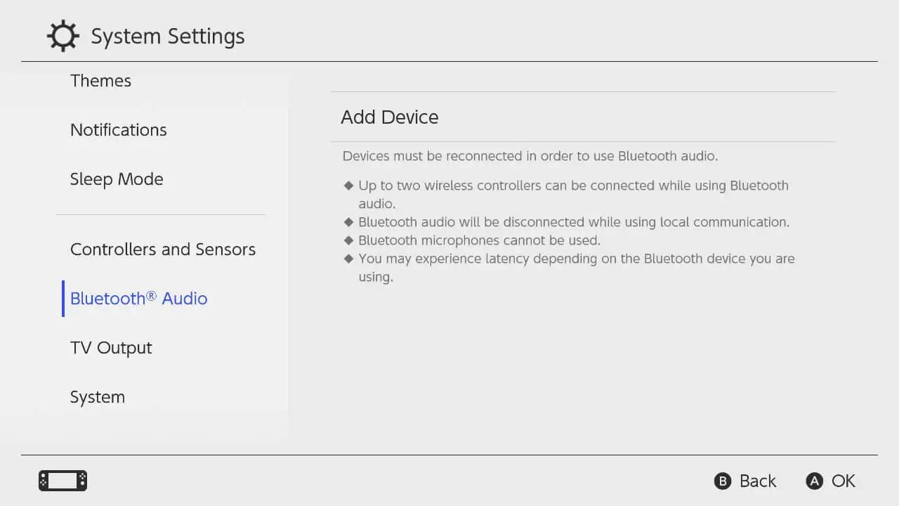Select the Bluetooth Audio category
Viewport: 899px width, 506px height.
pyautogui.click(x=138, y=299)
